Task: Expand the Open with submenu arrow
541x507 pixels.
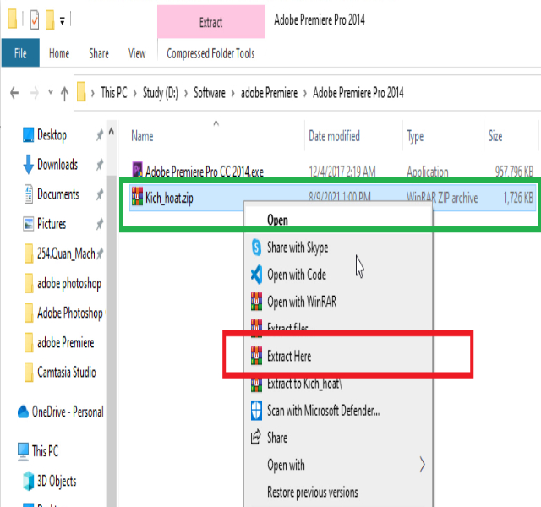Action: [422, 465]
